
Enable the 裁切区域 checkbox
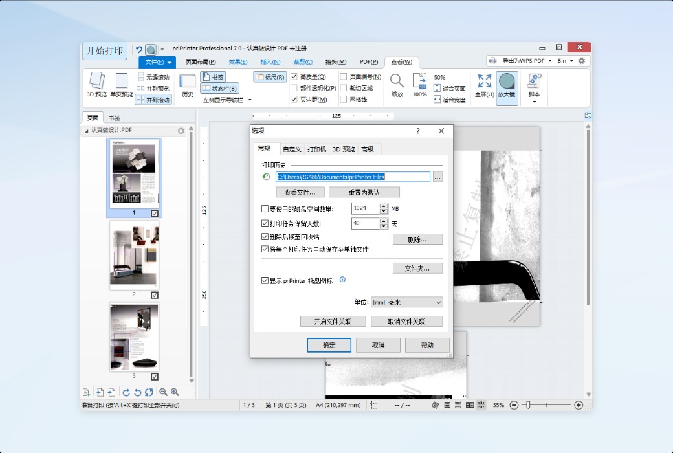[344, 88]
